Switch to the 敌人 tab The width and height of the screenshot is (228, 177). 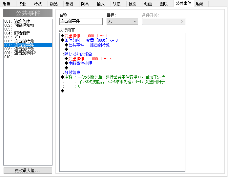[102, 4]
